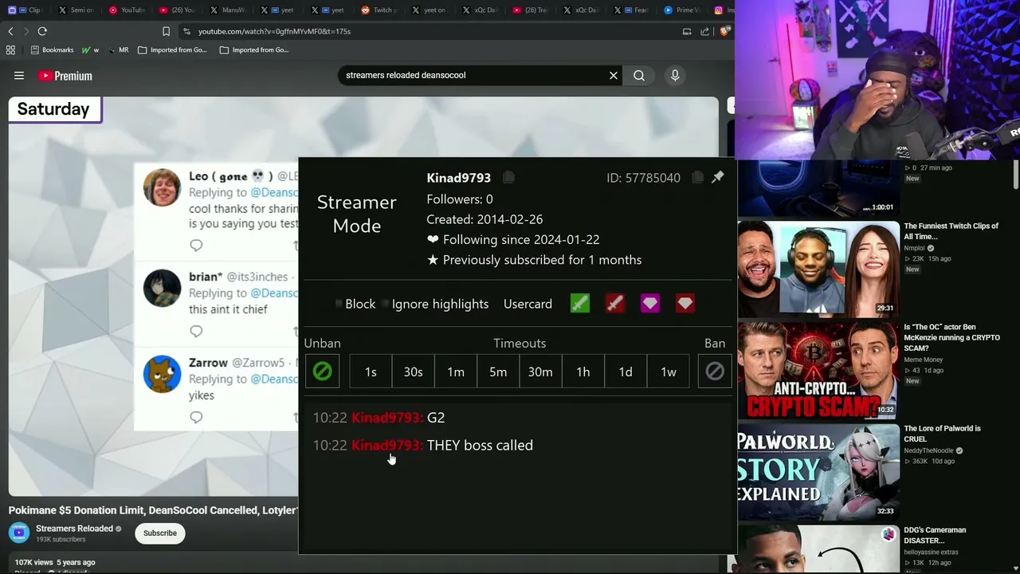Reload the current page

(x=42, y=31)
